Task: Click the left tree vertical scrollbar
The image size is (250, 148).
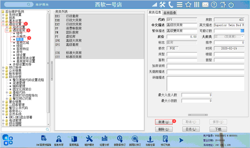Action: coord(48,63)
